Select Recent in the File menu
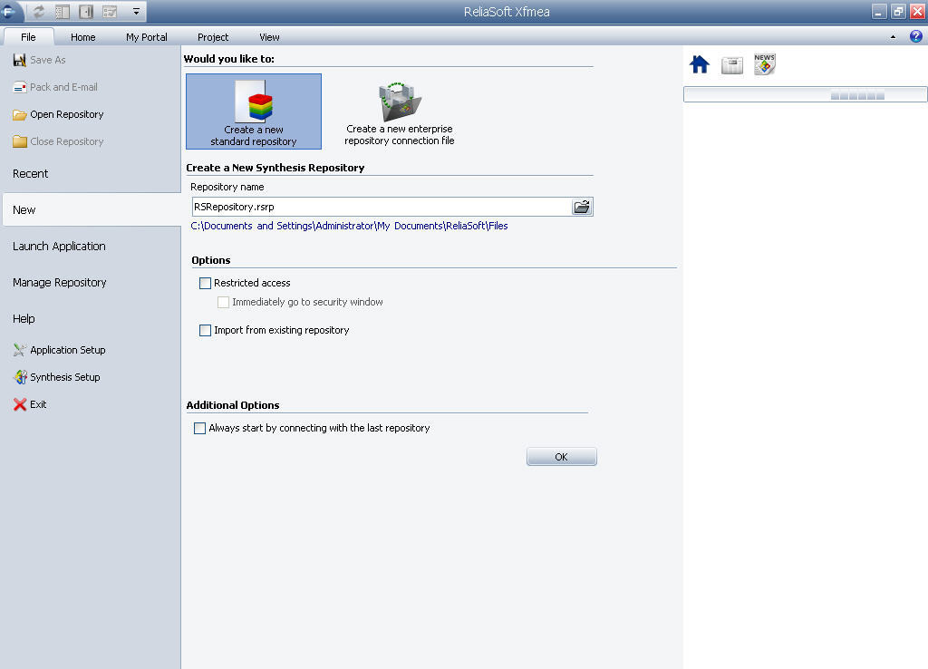 click(x=91, y=173)
